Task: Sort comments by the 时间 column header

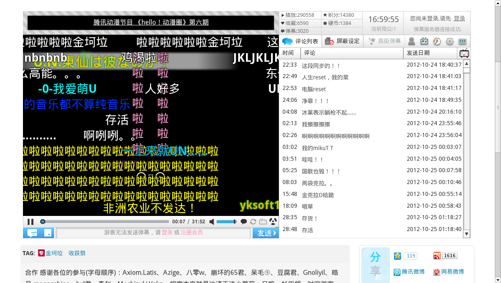Action: 290,53
